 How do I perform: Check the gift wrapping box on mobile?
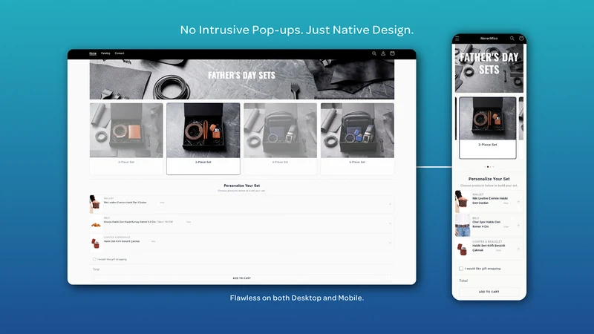(x=461, y=269)
